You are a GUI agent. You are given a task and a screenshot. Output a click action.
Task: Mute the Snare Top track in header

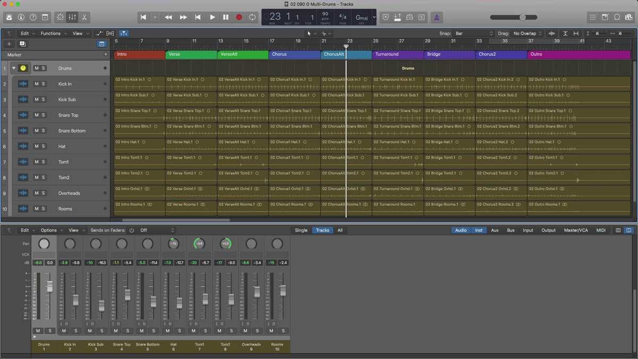click(x=37, y=115)
